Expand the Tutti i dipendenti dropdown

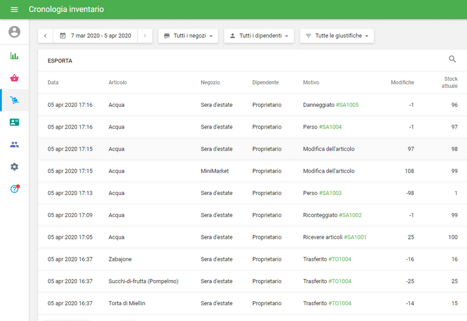click(x=259, y=36)
